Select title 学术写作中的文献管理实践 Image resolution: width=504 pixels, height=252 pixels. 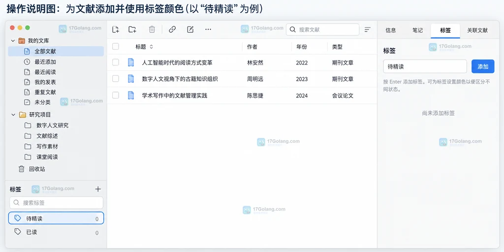click(x=175, y=95)
